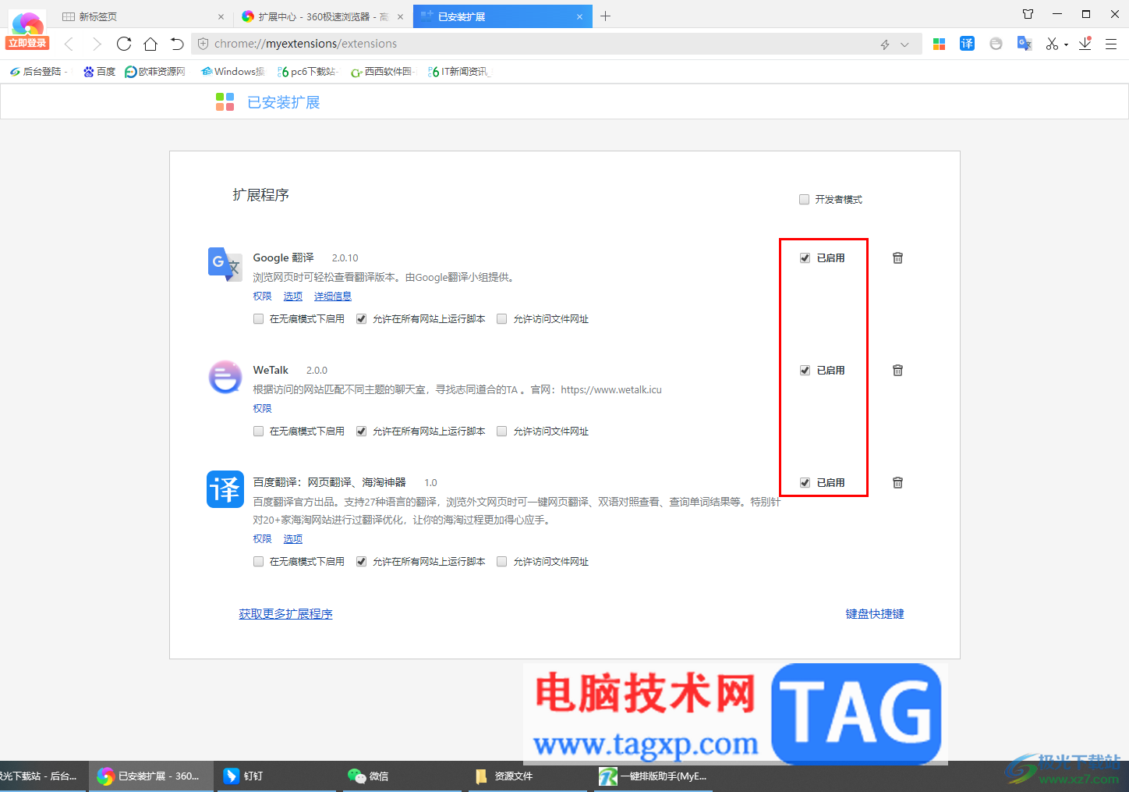Enable 在无痕模式下启用 for 百度翻译
This screenshot has width=1129, height=792.
[258, 562]
